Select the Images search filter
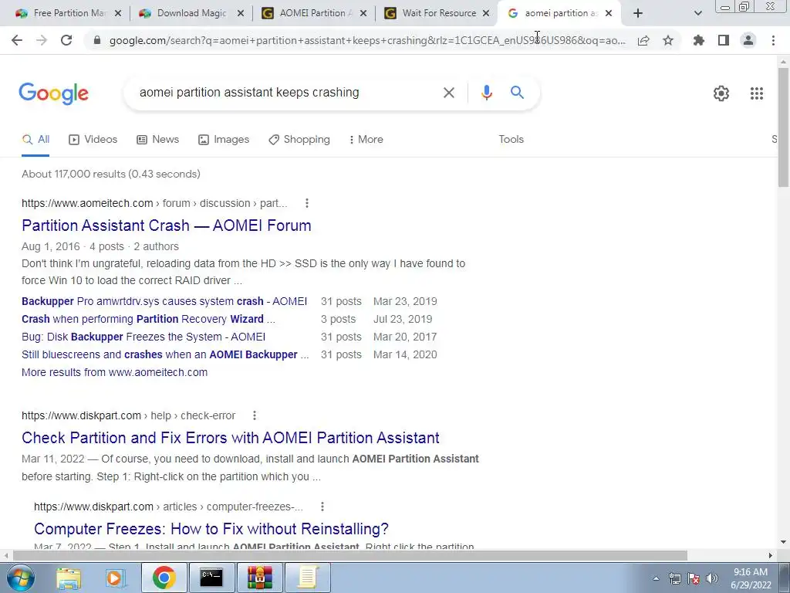The width and height of the screenshot is (790, 593). point(224,140)
